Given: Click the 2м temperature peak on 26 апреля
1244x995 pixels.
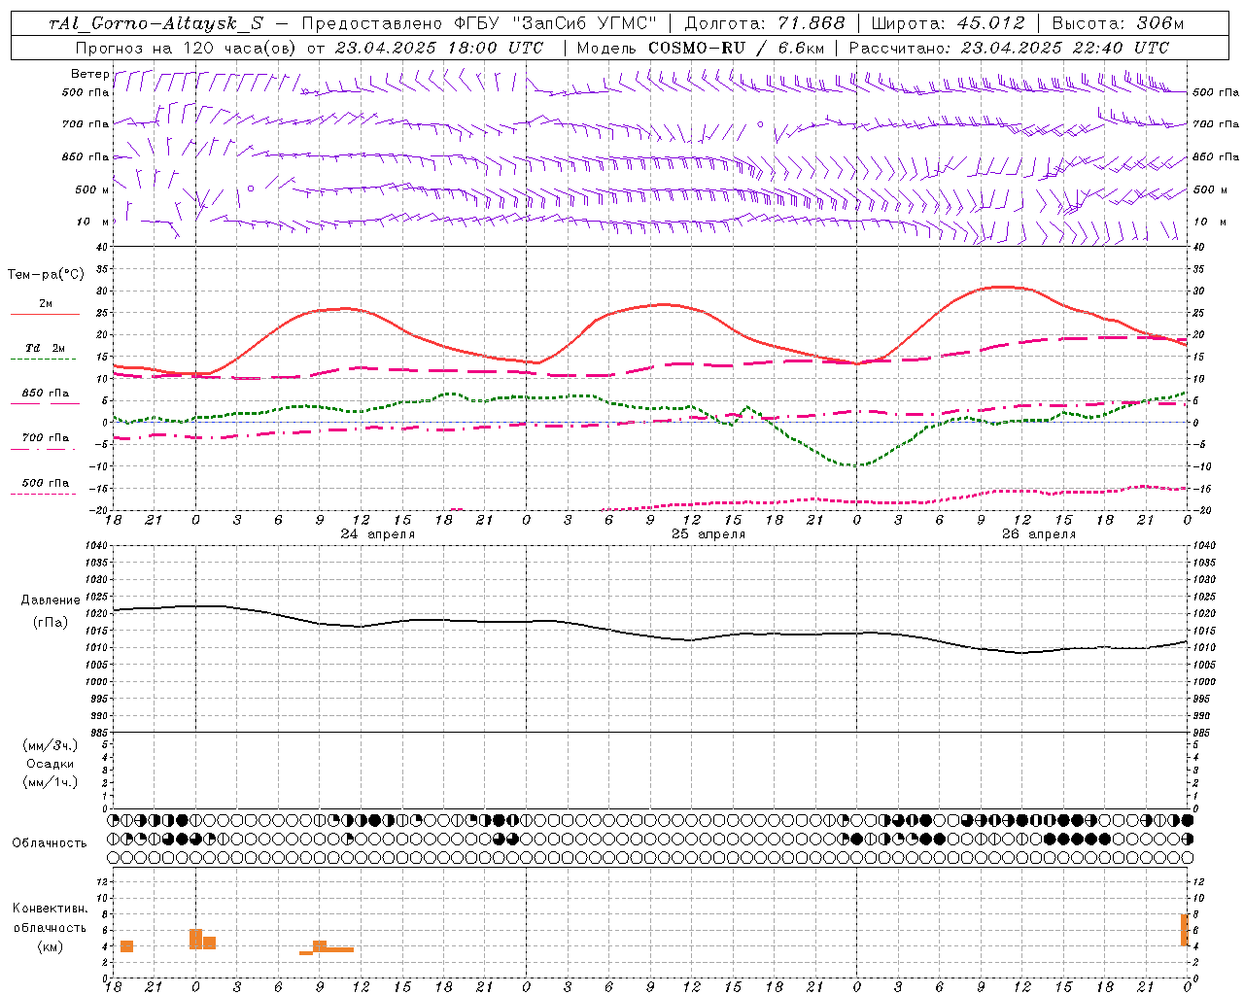Looking at the screenshot, I should 1001,287.
